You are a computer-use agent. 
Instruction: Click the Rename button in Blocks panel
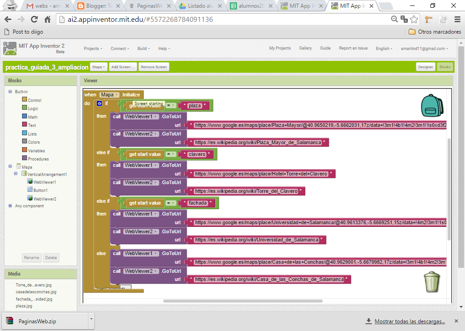point(31,258)
